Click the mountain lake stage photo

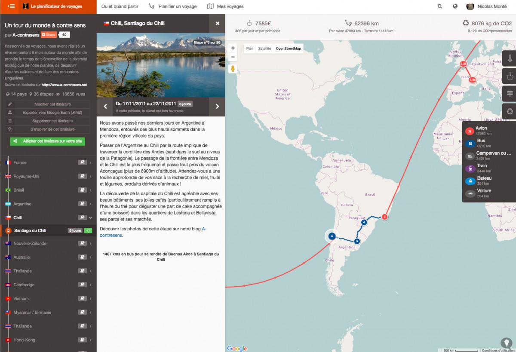click(x=161, y=65)
